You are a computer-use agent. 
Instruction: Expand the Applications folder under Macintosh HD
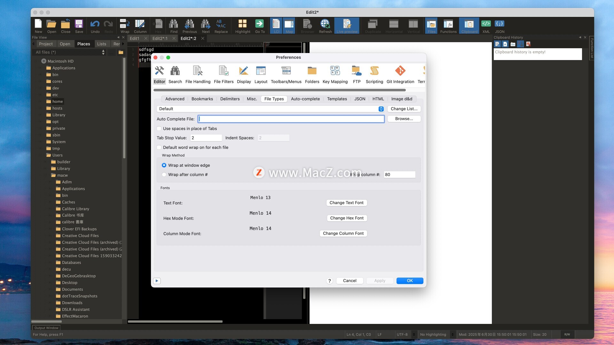41,68
